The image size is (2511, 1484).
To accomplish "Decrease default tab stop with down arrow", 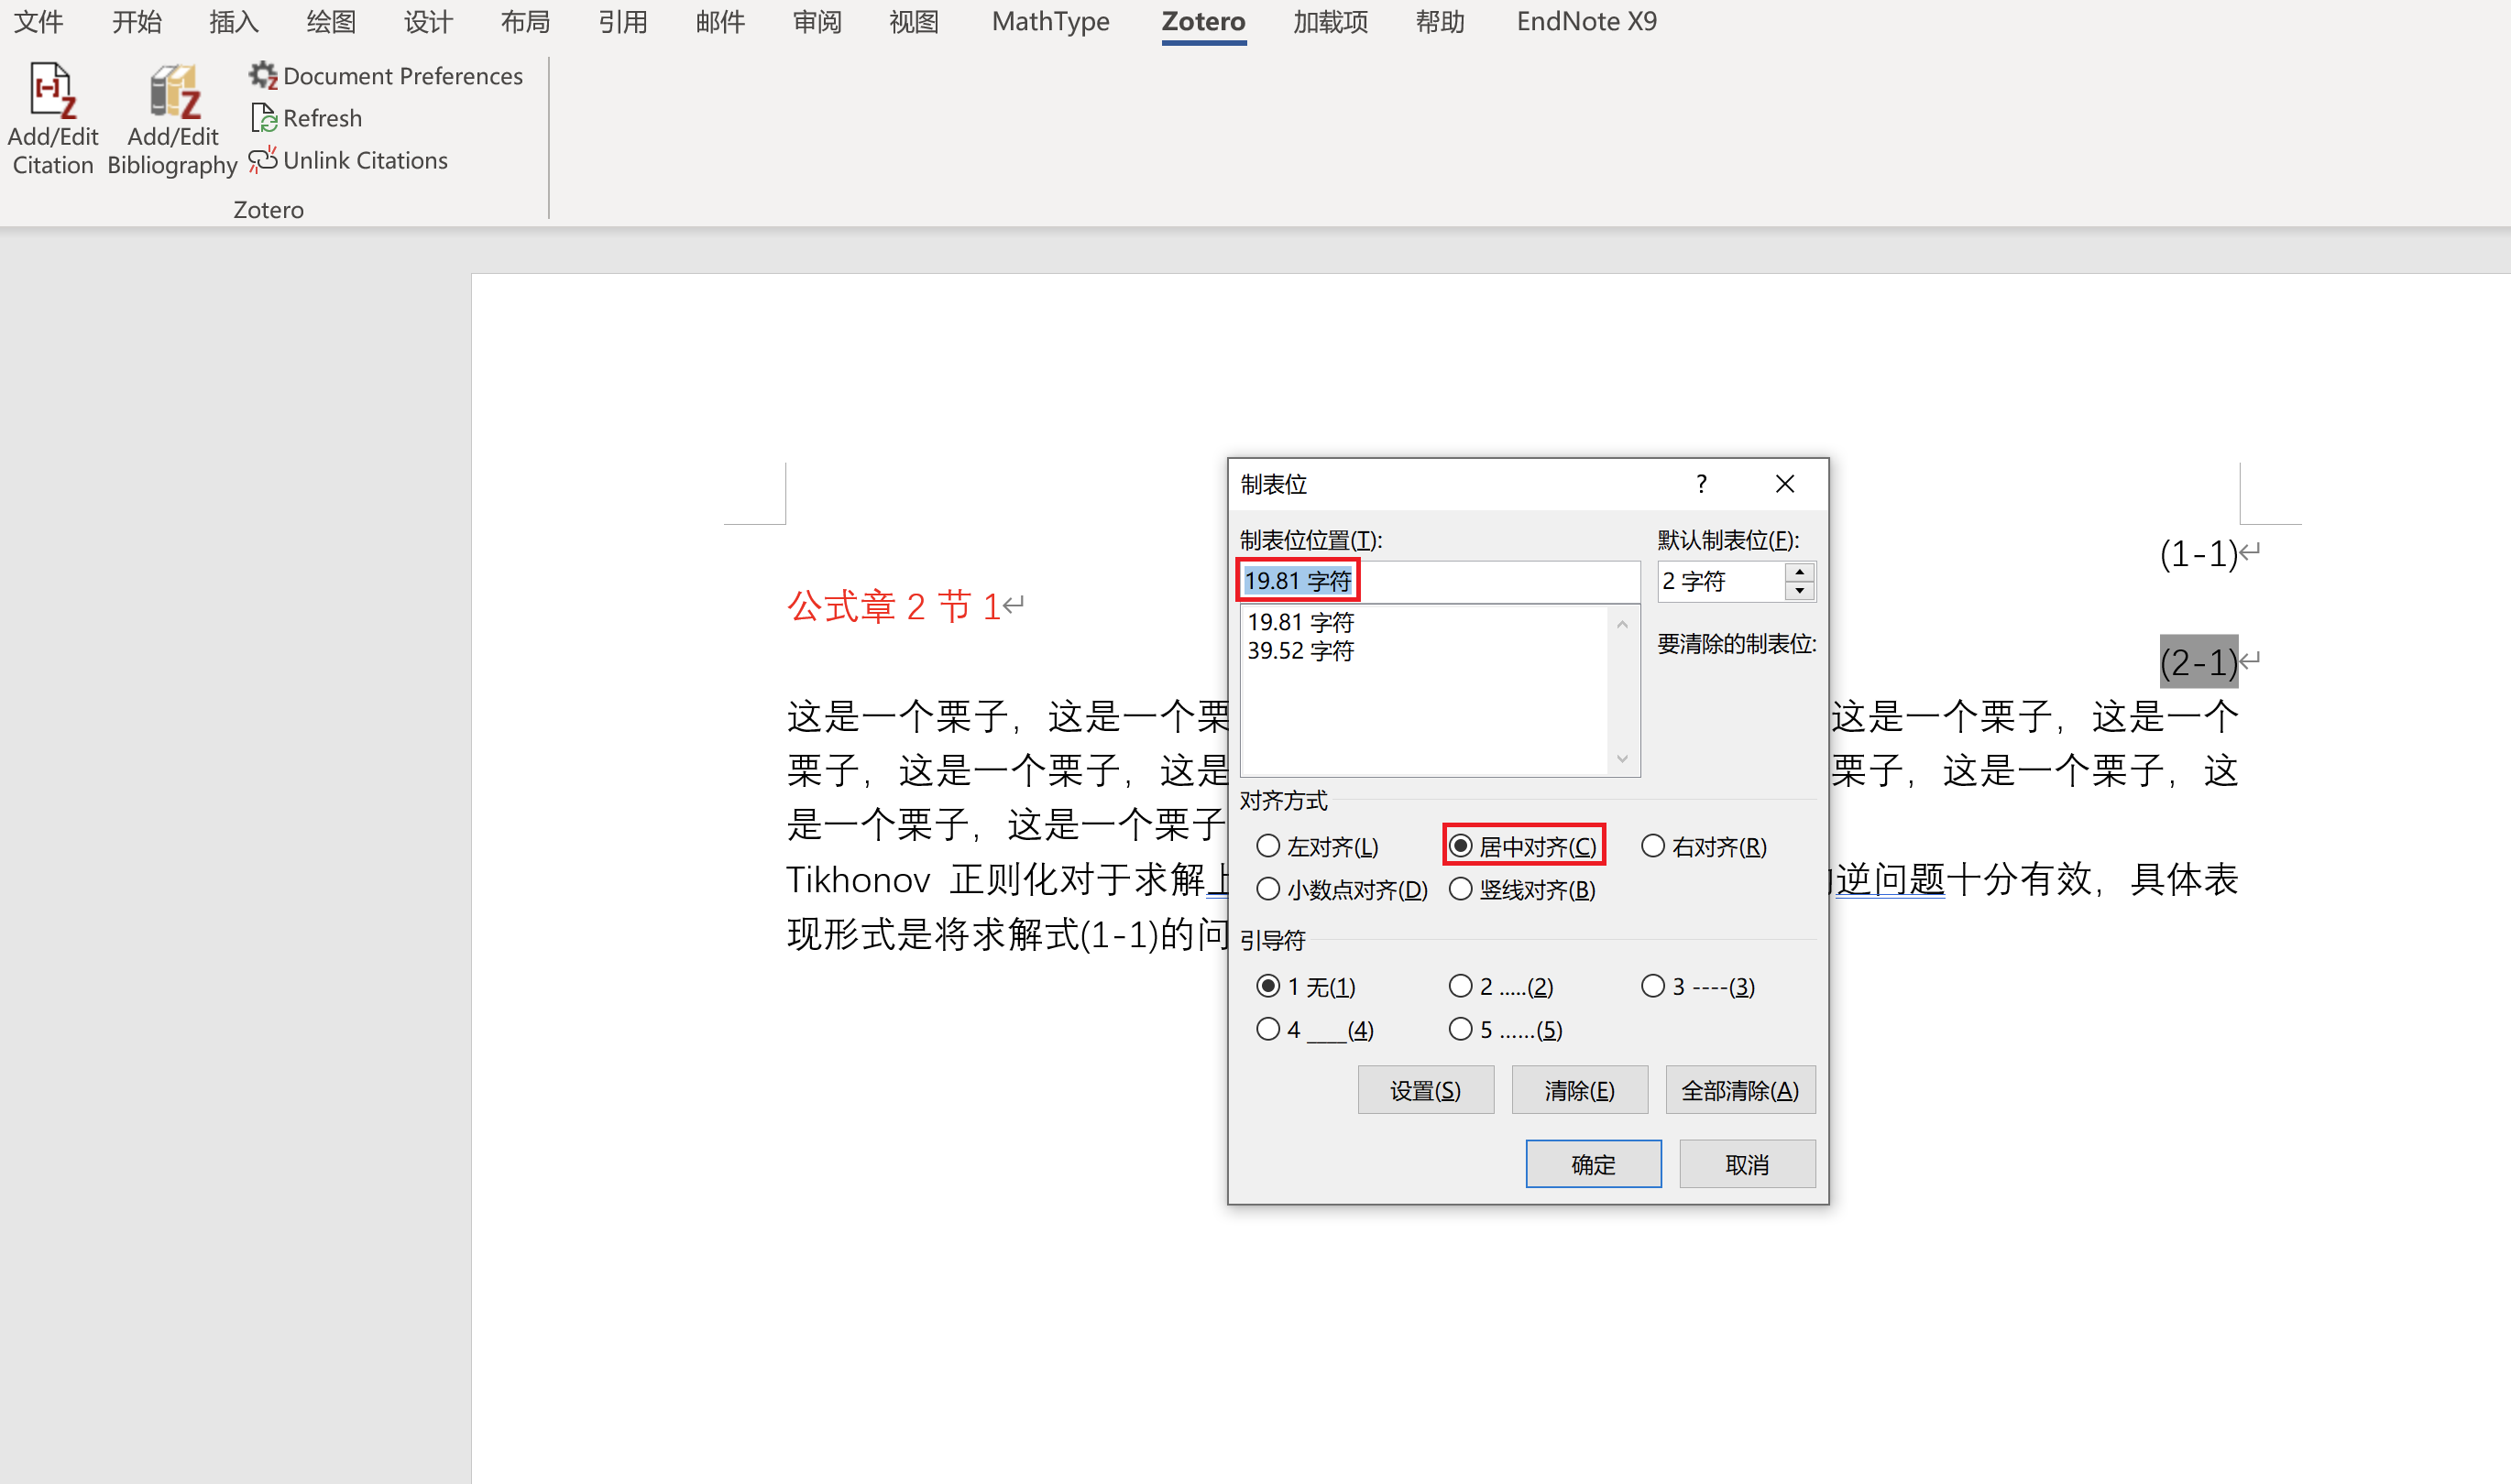I will pyautogui.click(x=1800, y=591).
